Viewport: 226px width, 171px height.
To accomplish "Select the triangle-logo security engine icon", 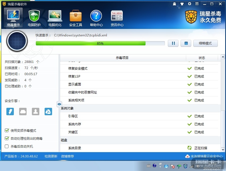I will coord(48,111).
